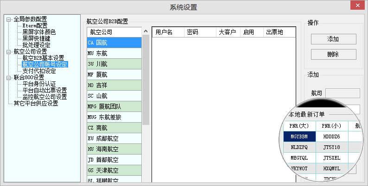The image size is (368, 186).
Task: Select 联合800设置 label in tree
Action: pos(29,77)
